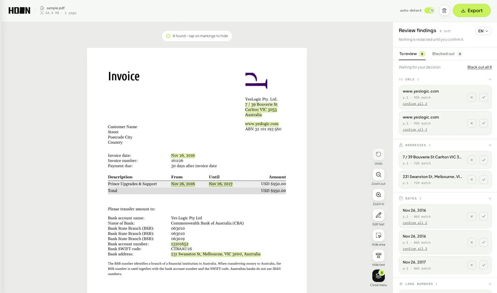Click confirm all 2 under second Nov 26, 2016

pyautogui.click(x=415, y=249)
